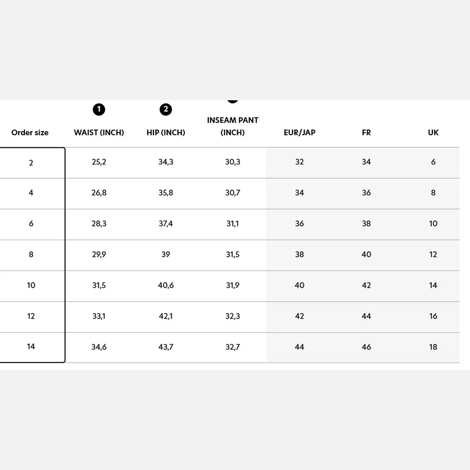Click UK size 18 cell
This screenshot has width=470, height=470.
(x=433, y=347)
